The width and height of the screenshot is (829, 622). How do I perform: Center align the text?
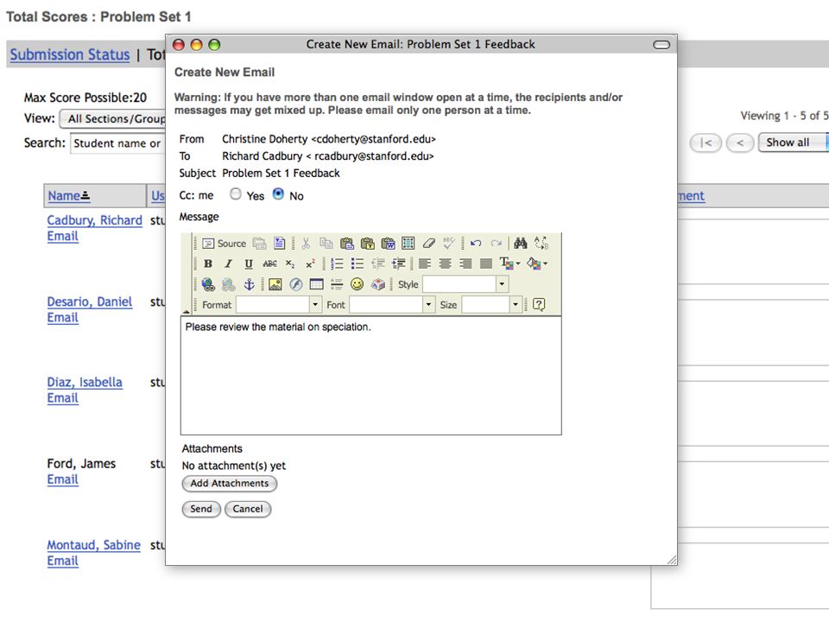(x=446, y=263)
